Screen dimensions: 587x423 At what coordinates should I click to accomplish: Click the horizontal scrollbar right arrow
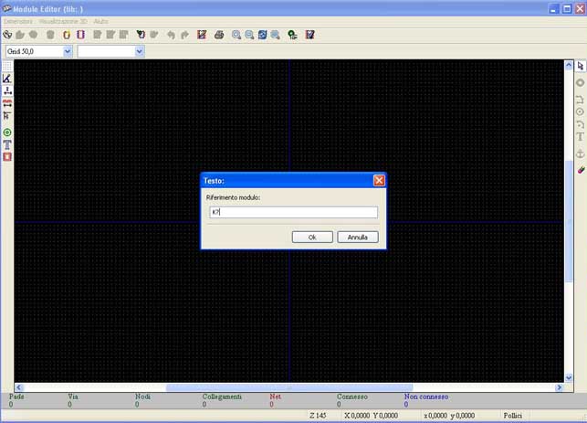pos(559,387)
